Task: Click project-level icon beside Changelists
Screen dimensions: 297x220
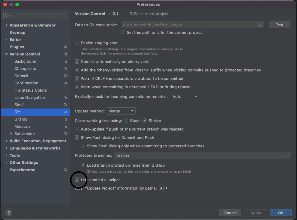Action: [65, 68]
